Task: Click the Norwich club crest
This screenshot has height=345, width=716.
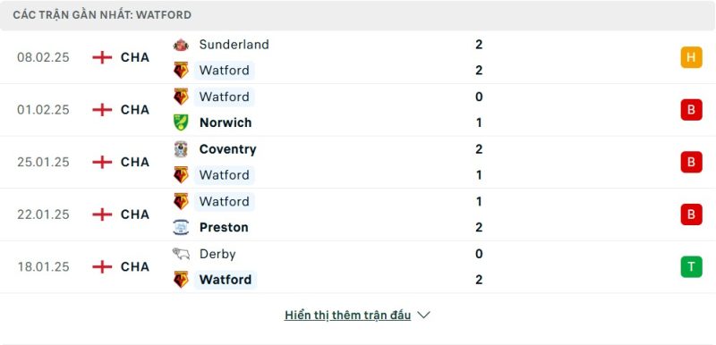Action: 181,122
